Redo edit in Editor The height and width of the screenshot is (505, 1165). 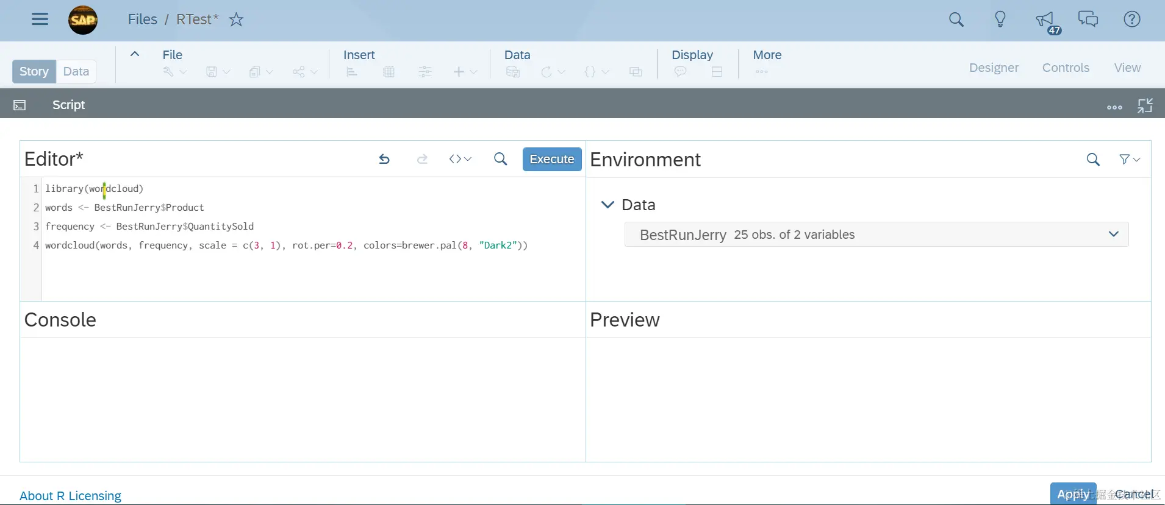pos(422,159)
